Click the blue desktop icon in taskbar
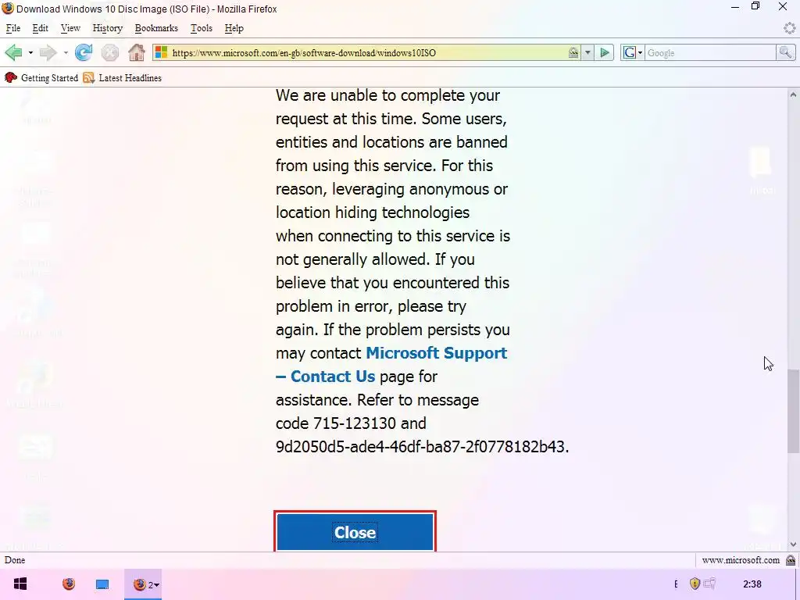This screenshot has height=600, width=800. pos(102,584)
